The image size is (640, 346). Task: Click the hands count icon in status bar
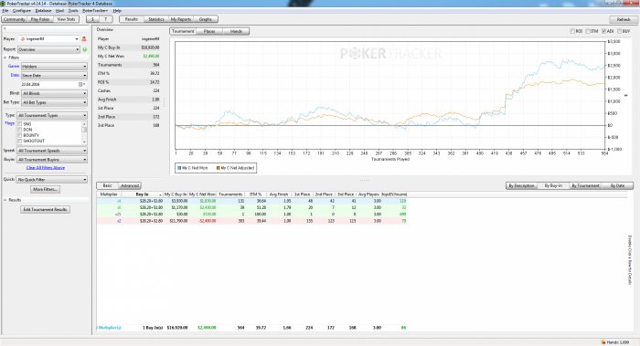[603, 342]
